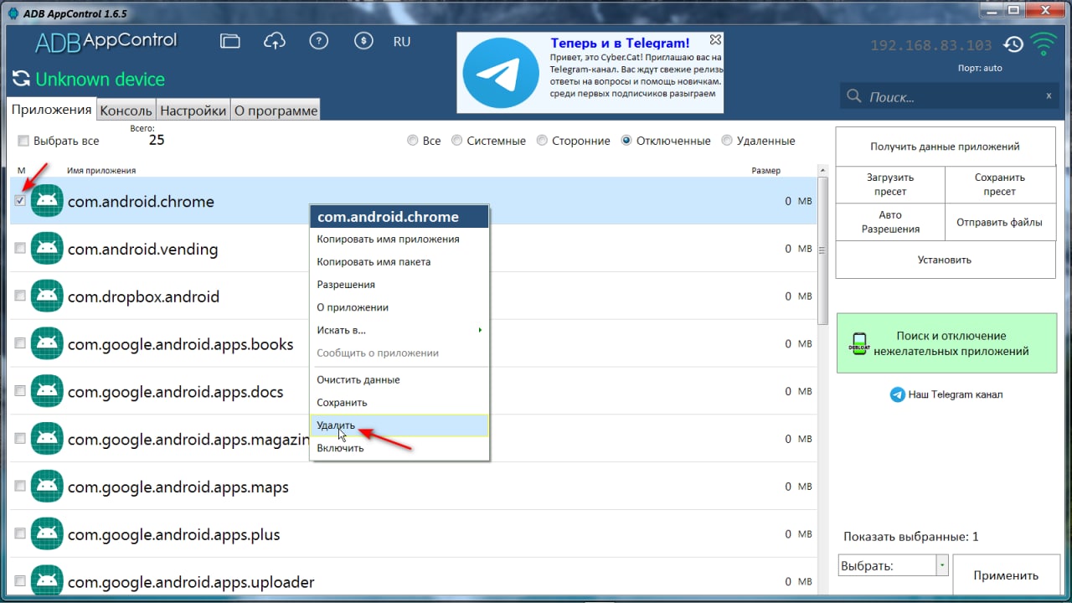Select the Системные radio button
This screenshot has height=603, width=1072.
pyautogui.click(x=457, y=141)
